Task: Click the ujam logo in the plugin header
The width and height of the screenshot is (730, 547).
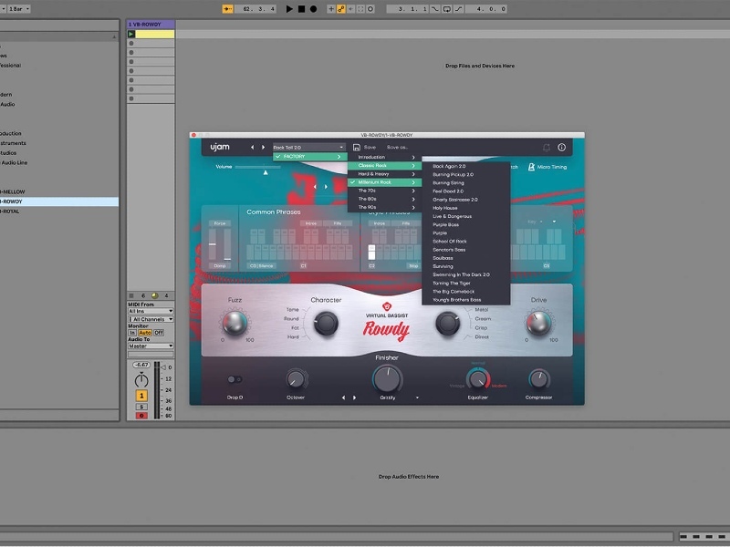Action: pyautogui.click(x=220, y=147)
